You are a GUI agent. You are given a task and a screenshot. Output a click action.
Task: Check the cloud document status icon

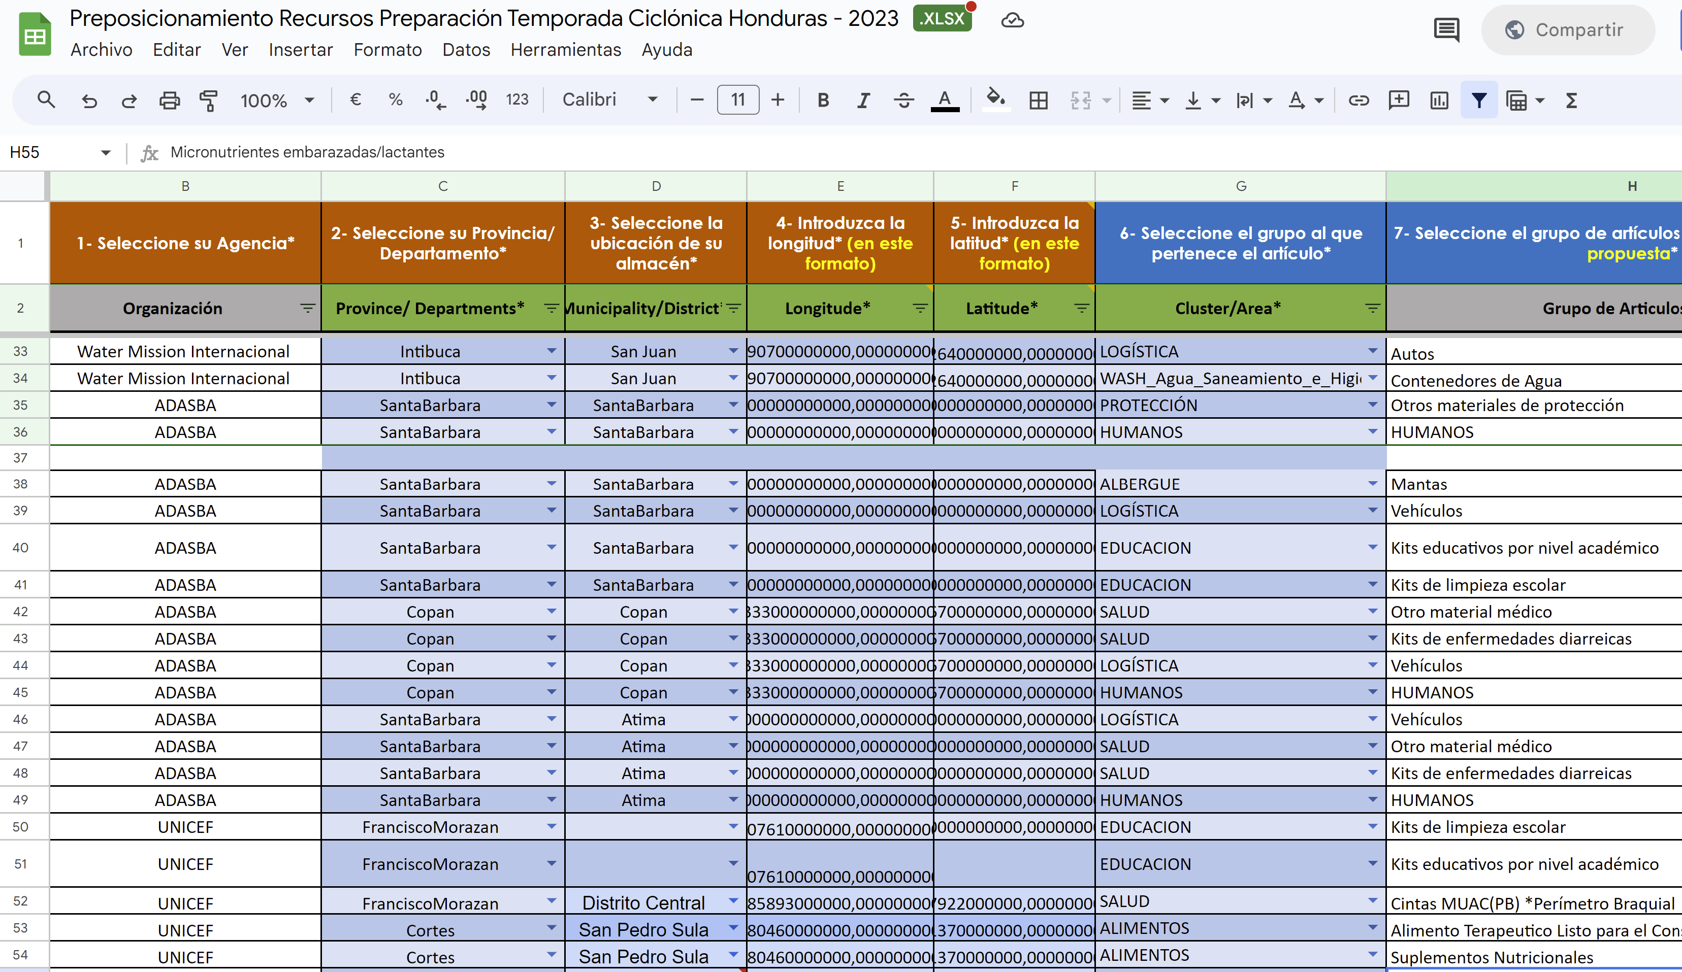tap(1013, 20)
